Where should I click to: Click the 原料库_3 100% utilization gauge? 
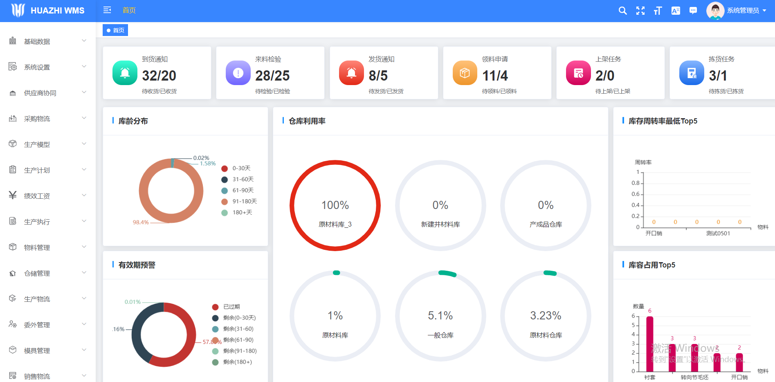335,206
